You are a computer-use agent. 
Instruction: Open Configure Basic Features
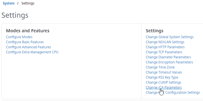click(x=25, y=42)
